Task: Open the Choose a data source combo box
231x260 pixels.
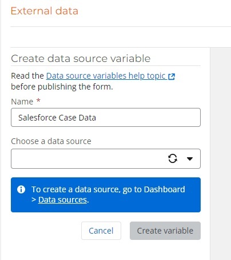Action: pyautogui.click(x=106, y=158)
